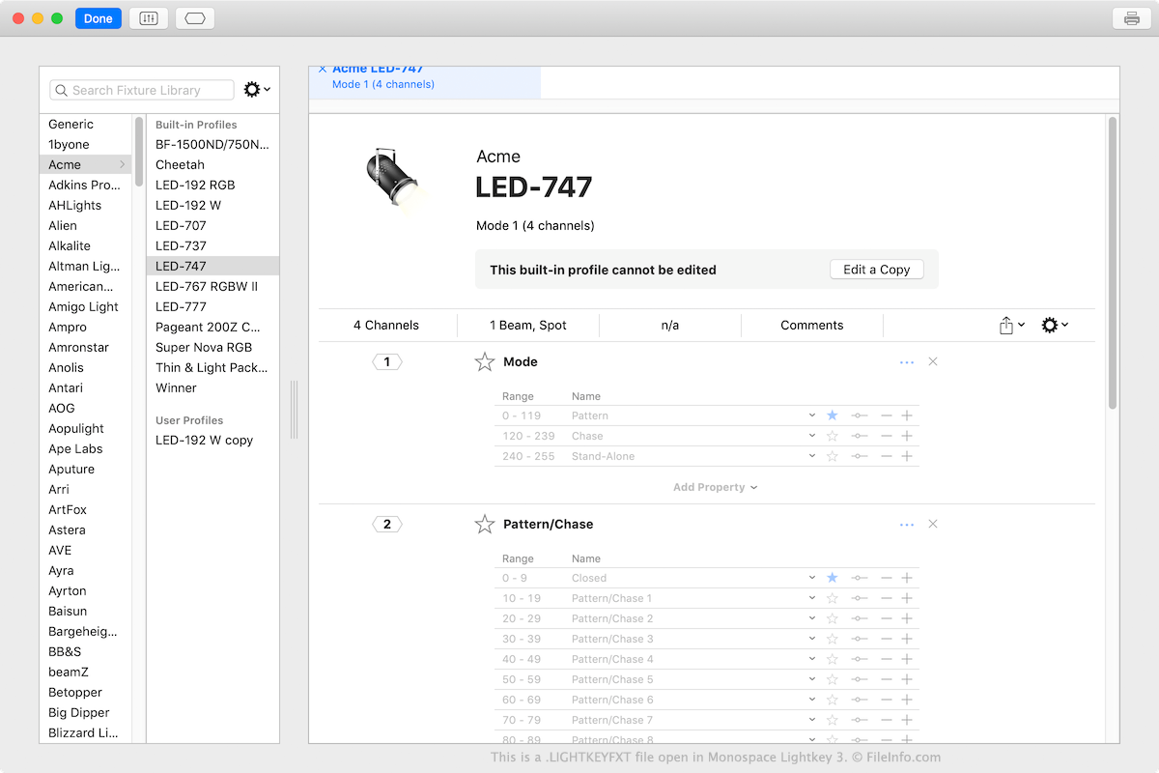Click channel 2 number tag
The width and height of the screenshot is (1159, 773).
[387, 525]
